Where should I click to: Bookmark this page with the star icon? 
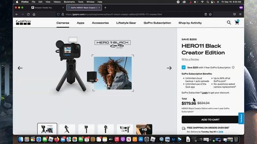click(x=210, y=14)
